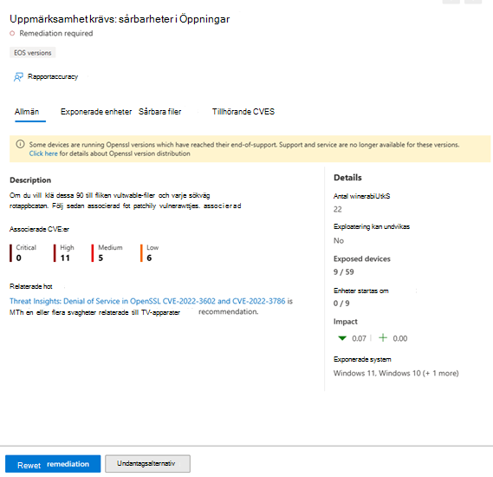493x477 pixels.
Task: Click the Undantagsalternativ button
Action: [147, 464]
